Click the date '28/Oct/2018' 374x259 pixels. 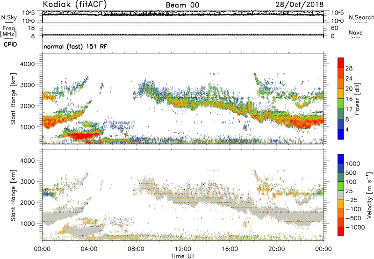(x=300, y=5)
